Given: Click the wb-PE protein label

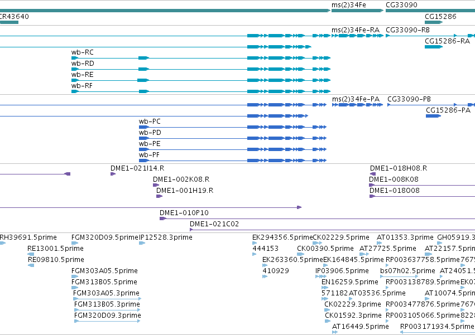Looking at the screenshot, I should (x=150, y=144).
